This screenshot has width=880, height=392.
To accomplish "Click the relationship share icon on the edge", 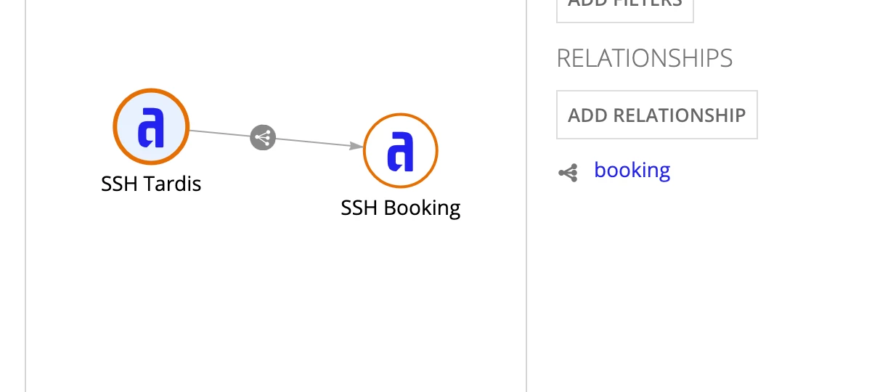I will click(263, 137).
